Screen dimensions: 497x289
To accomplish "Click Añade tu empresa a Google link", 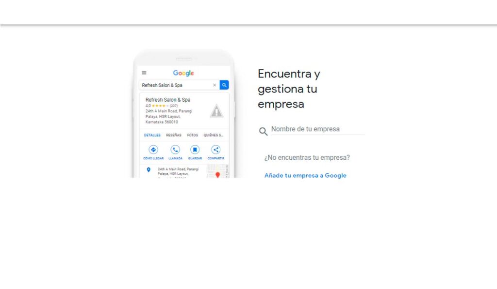I will (x=305, y=175).
